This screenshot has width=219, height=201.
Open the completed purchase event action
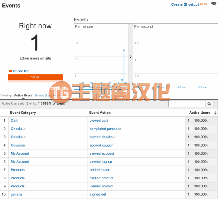(106, 129)
